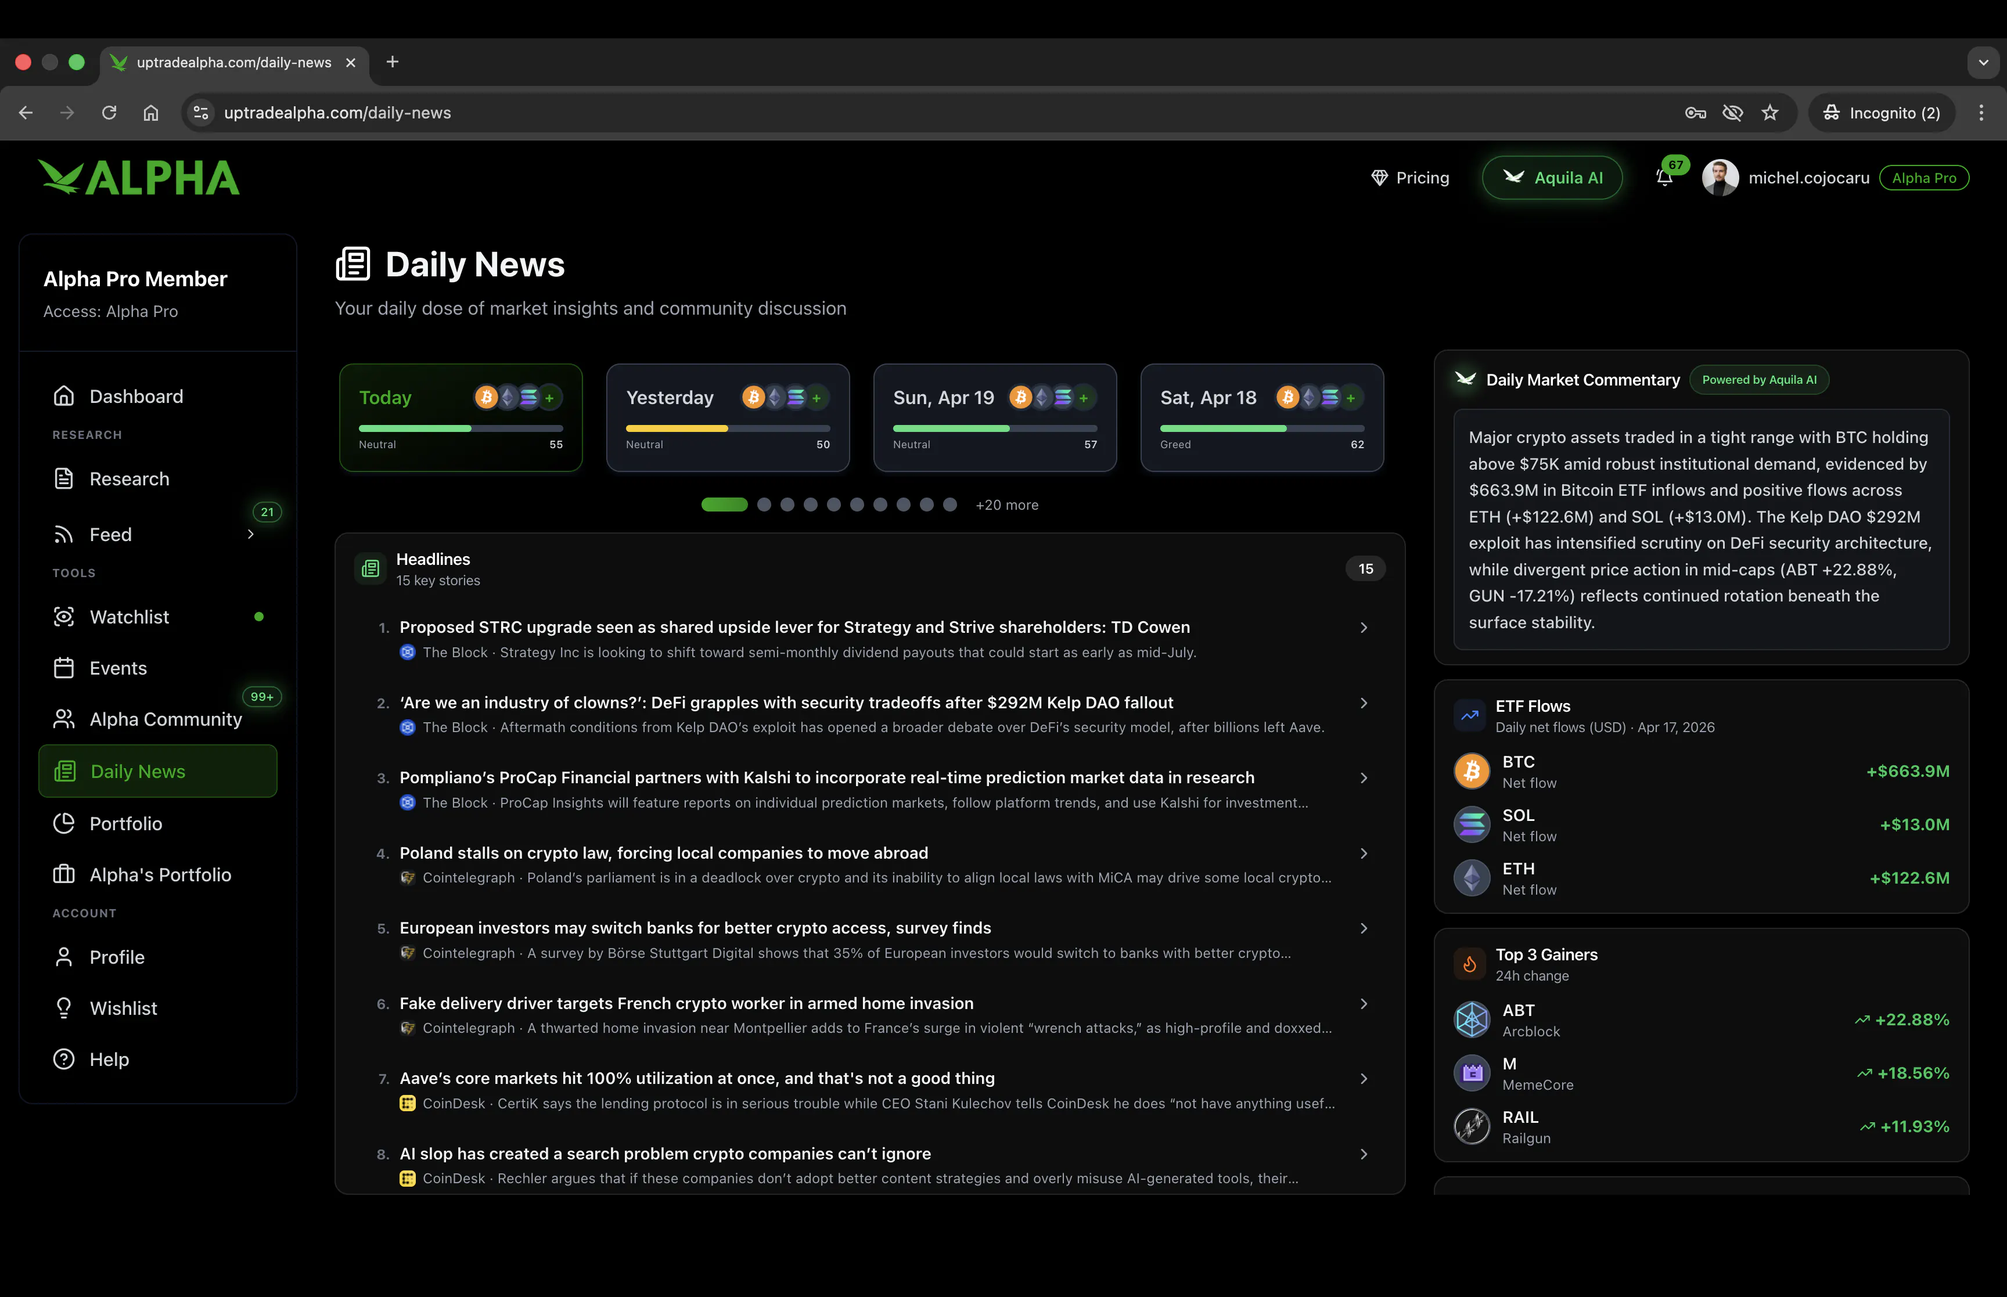The width and height of the screenshot is (2007, 1297).
Task: Open the browser tab search dropdown
Action: click(1983, 62)
